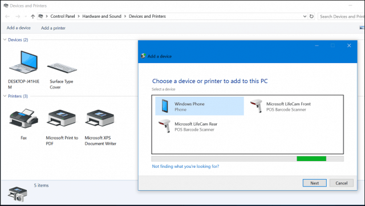The height and width of the screenshot is (206, 365).
Task: Select Microsoft XPS Document Writer icon
Action: click(x=100, y=118)
